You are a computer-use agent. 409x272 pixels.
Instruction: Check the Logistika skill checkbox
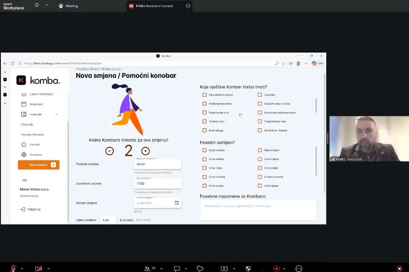260,95
